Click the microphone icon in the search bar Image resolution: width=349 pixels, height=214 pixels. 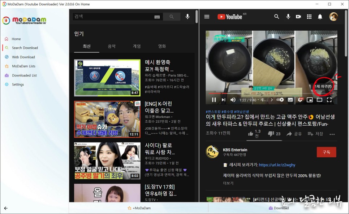pos(187,16)
